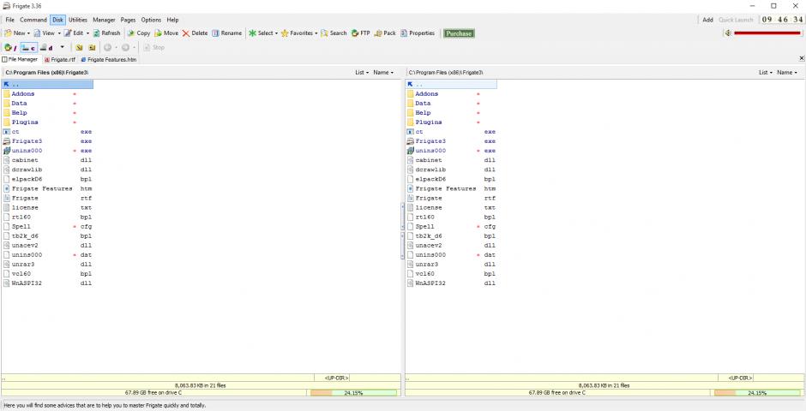The height and width of the screenshot is (411, 806).
Task: Click right panel disk usage bar
Action: click(x=758, y=392)
